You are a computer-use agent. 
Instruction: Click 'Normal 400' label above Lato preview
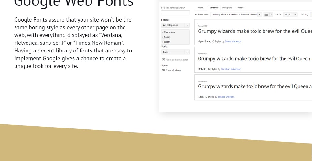tap(202, 81)
